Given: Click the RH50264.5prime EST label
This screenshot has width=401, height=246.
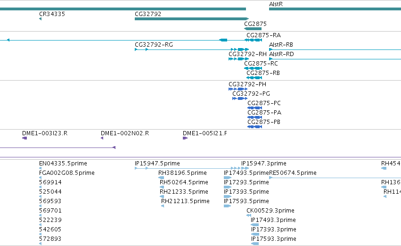Looking at the screenshot, I should 184,182.
